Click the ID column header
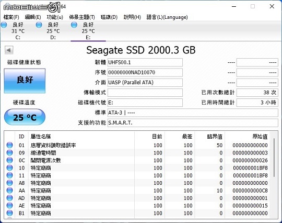The height and width of the screenshot is (223, 282). [21, 137]
